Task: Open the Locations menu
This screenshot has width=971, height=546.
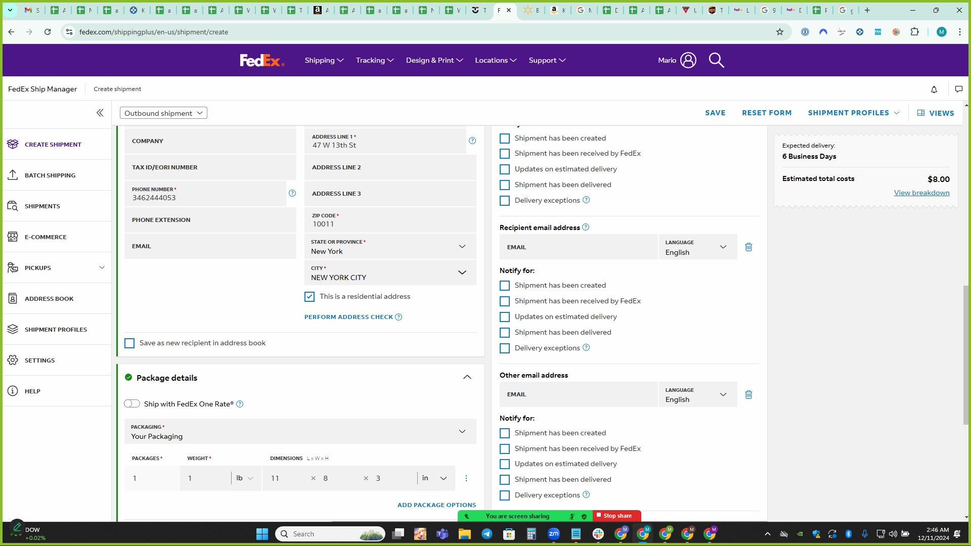Action: click(496, 60)
